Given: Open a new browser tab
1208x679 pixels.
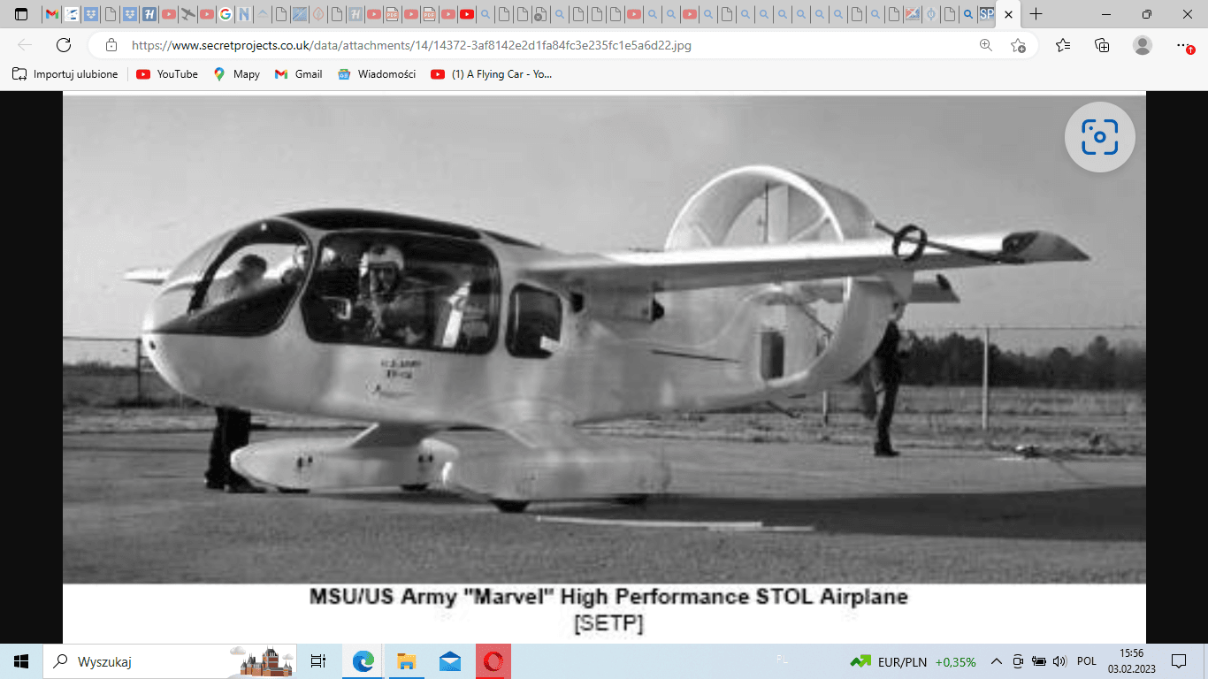Looking at the screenshot, I should 1036,14.
